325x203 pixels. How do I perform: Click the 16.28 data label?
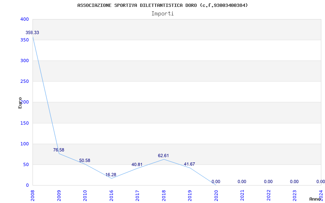[x=110, y=175]
